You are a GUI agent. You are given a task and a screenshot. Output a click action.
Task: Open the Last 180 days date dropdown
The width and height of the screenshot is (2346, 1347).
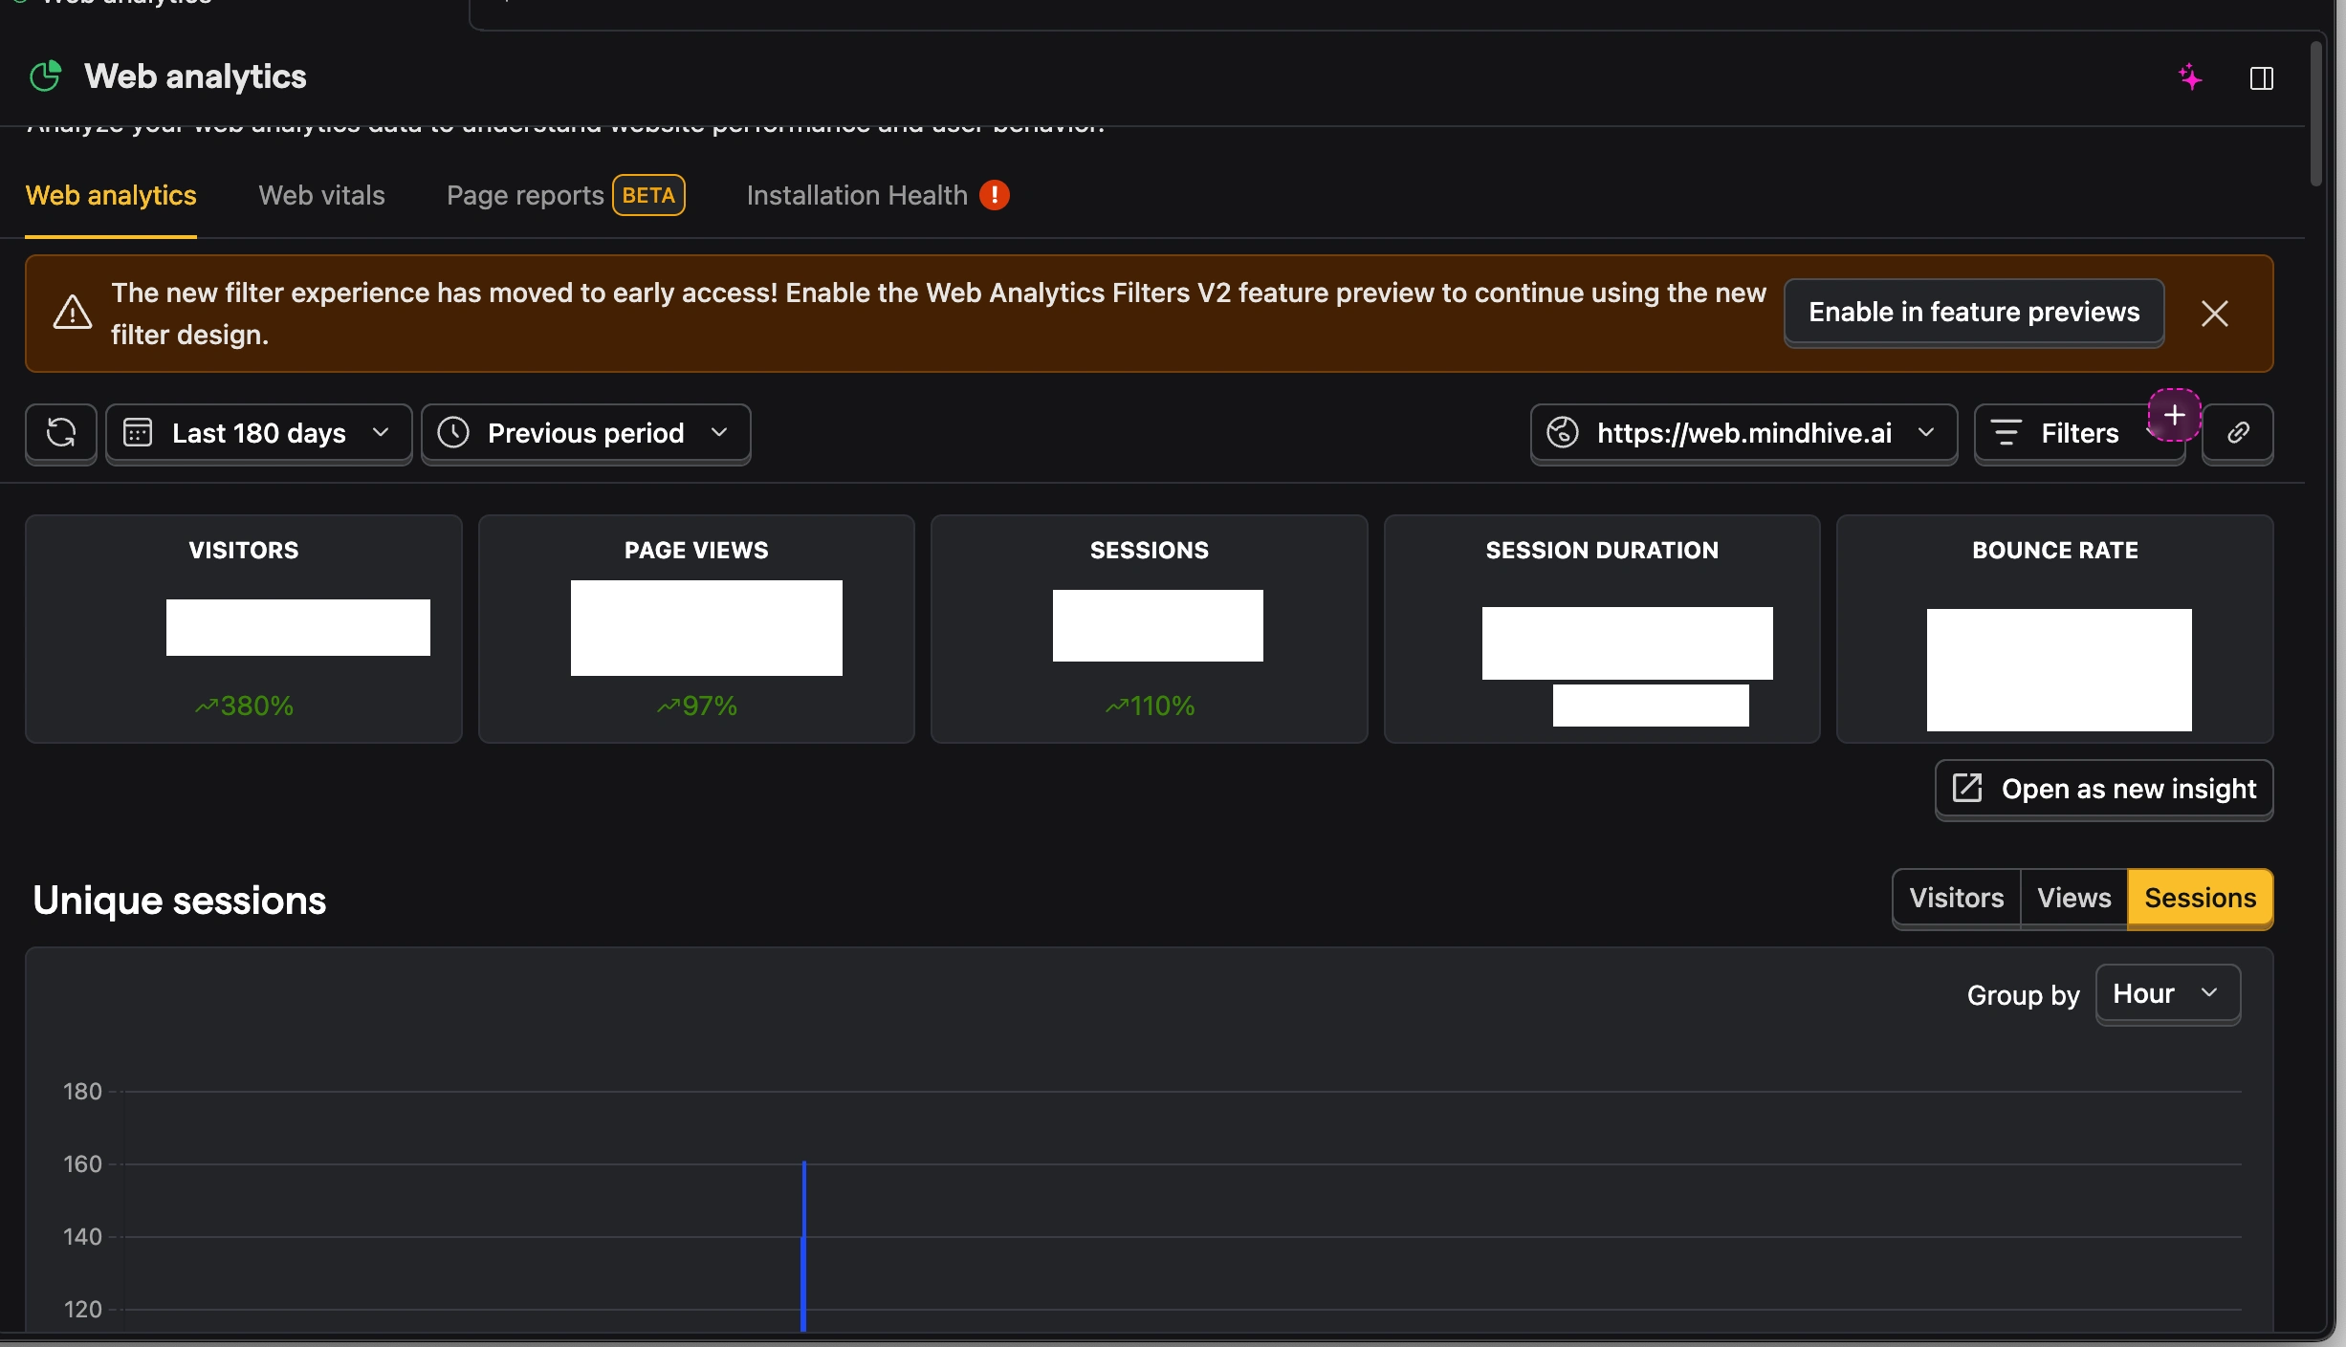[x=258, y=433]
